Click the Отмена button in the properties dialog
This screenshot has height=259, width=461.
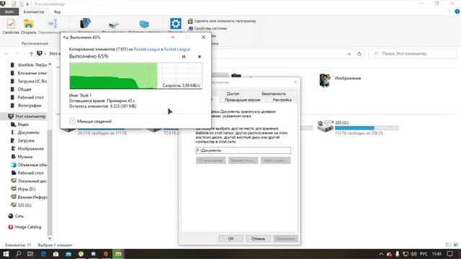coord(258,239)
